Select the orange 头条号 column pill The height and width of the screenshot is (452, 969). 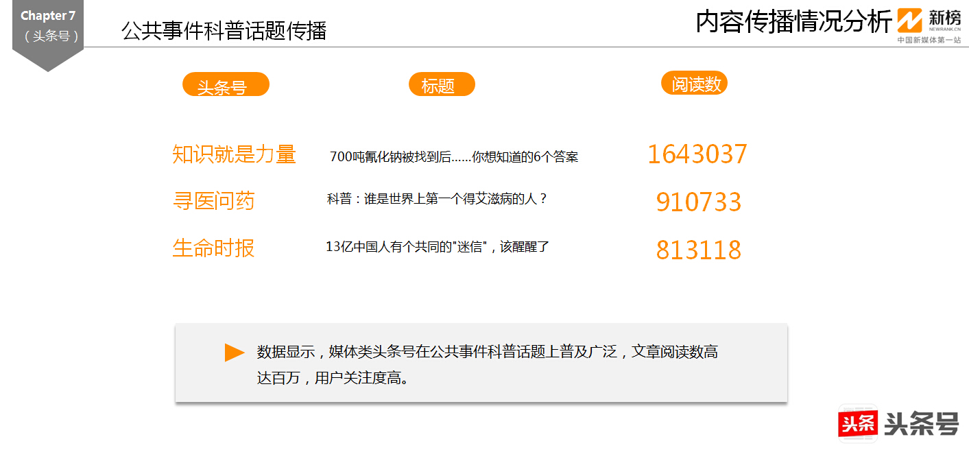click(226, 85)
